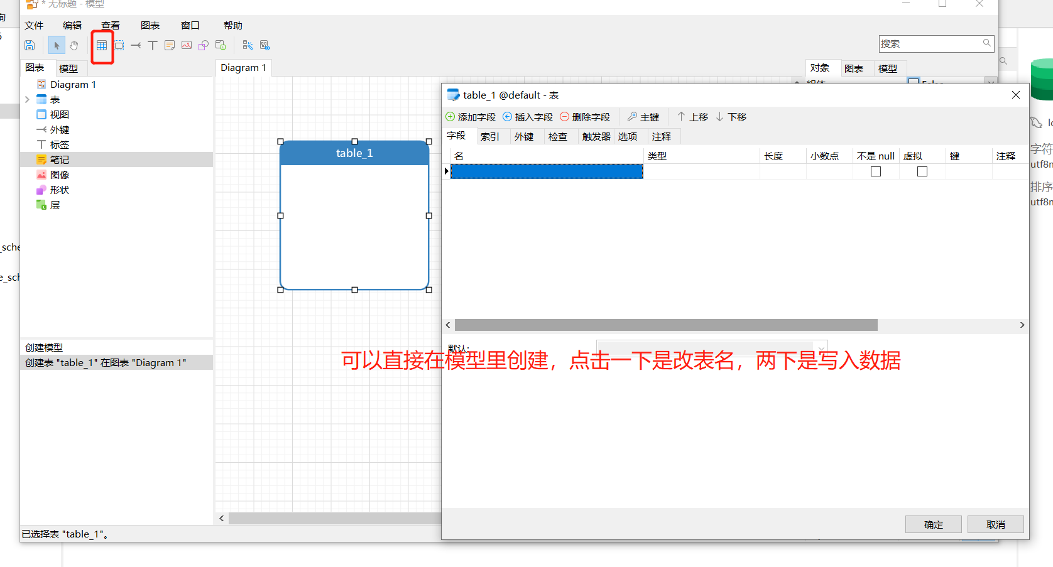1053x567 pixels.
Task: Click the label icon beside 标签
Action: 41,145
